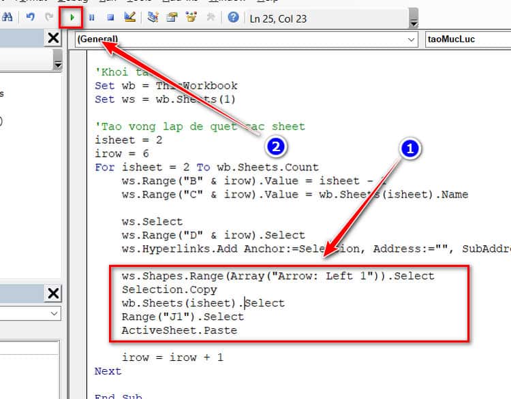
Task: Open the taoMucLuc procedure dropdown
Action: pyautogui.click(x=468, y=39)
